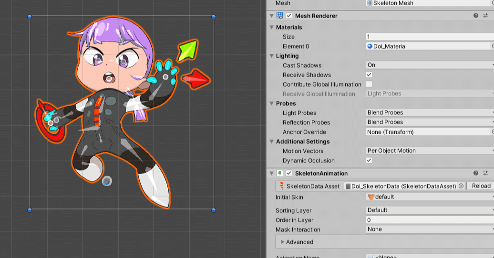Open the Motion Vectors dropdown
The height and width of the screenshot is (258, 494).
430,150
